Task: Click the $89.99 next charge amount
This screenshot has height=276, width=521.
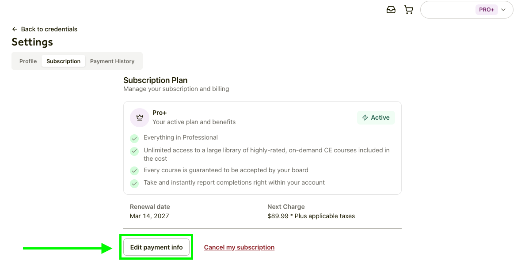Action: pyautogui.click(x=278, y=216)
